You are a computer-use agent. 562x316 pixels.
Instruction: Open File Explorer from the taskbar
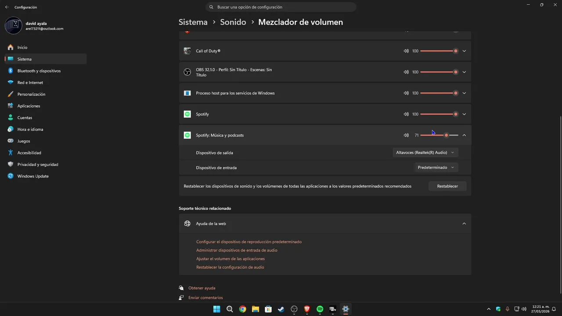click(255, 309)
